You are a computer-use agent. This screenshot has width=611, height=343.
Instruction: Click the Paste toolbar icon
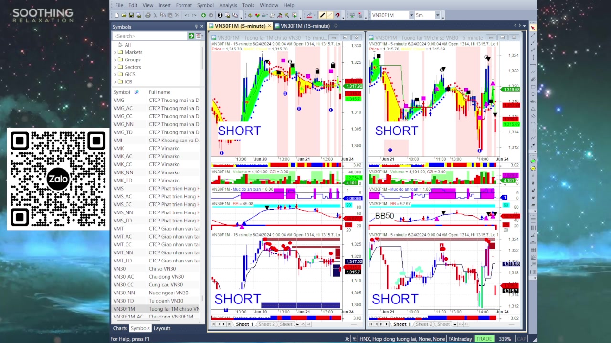tap(170, 15)
